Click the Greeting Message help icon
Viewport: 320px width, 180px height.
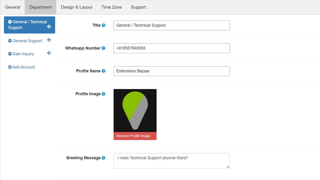coord(103,158)
